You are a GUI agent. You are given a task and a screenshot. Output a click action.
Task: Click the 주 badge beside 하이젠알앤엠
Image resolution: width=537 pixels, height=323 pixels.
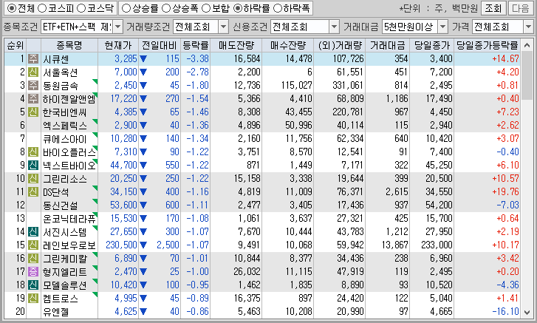point(33,98)
